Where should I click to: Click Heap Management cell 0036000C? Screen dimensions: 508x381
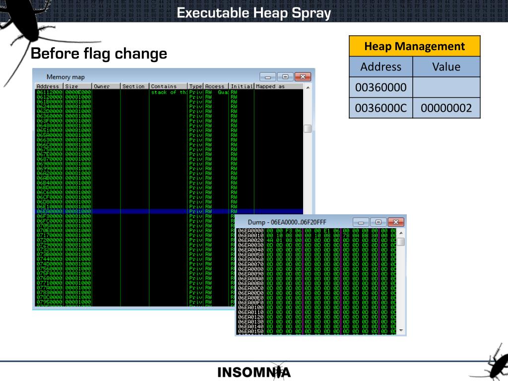coord(381,108)
